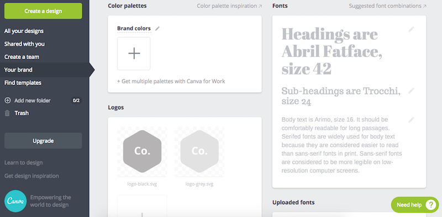Open the Trash label in sidebar
Image resolution: width=442 pixels, height=217 pixels.
[22, 113]
